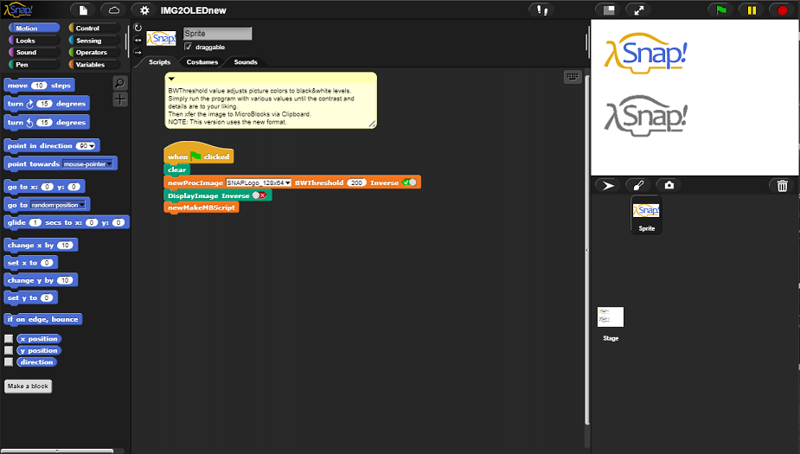Open the cloud menu icon
Image resolution: width=800 pixels, height=454 pixels.
click(114, 10)
